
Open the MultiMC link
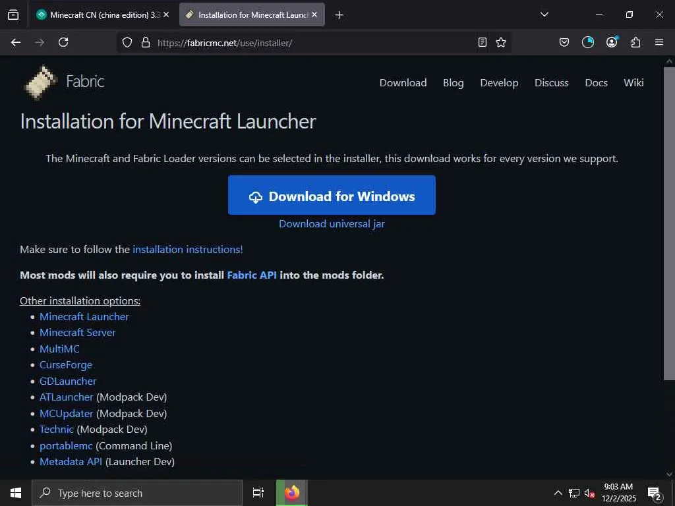point(59,349)
